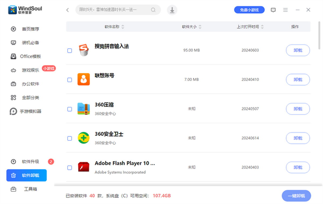Check the 360安全卫士 checkbox
The height and width of the screenshot is (204, 323).
tap(69, 138)
